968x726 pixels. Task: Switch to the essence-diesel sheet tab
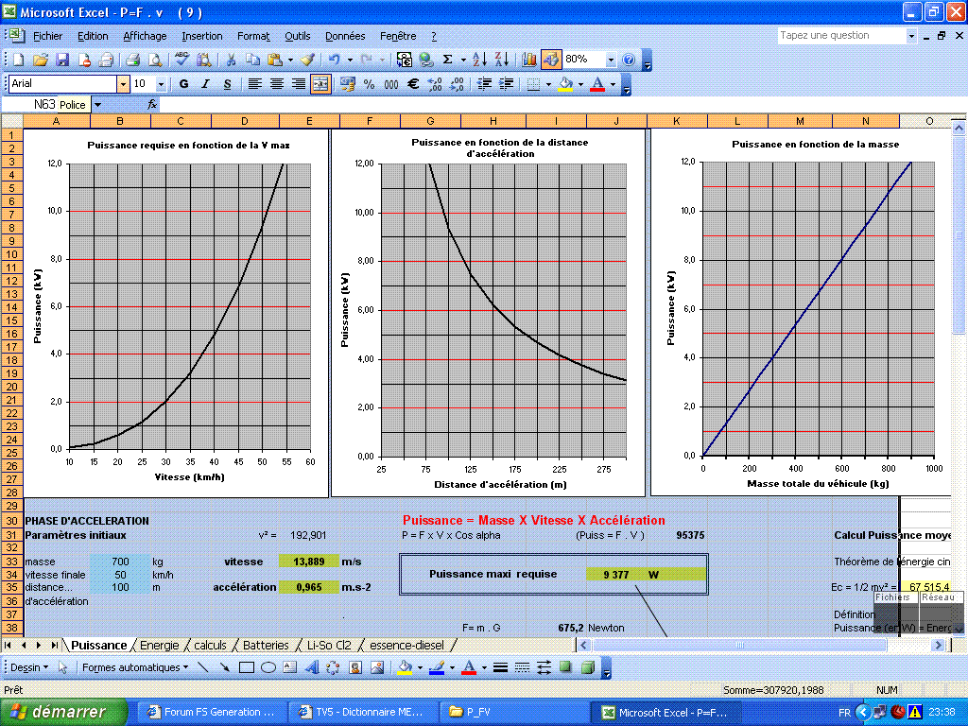(x=406, y=645)
